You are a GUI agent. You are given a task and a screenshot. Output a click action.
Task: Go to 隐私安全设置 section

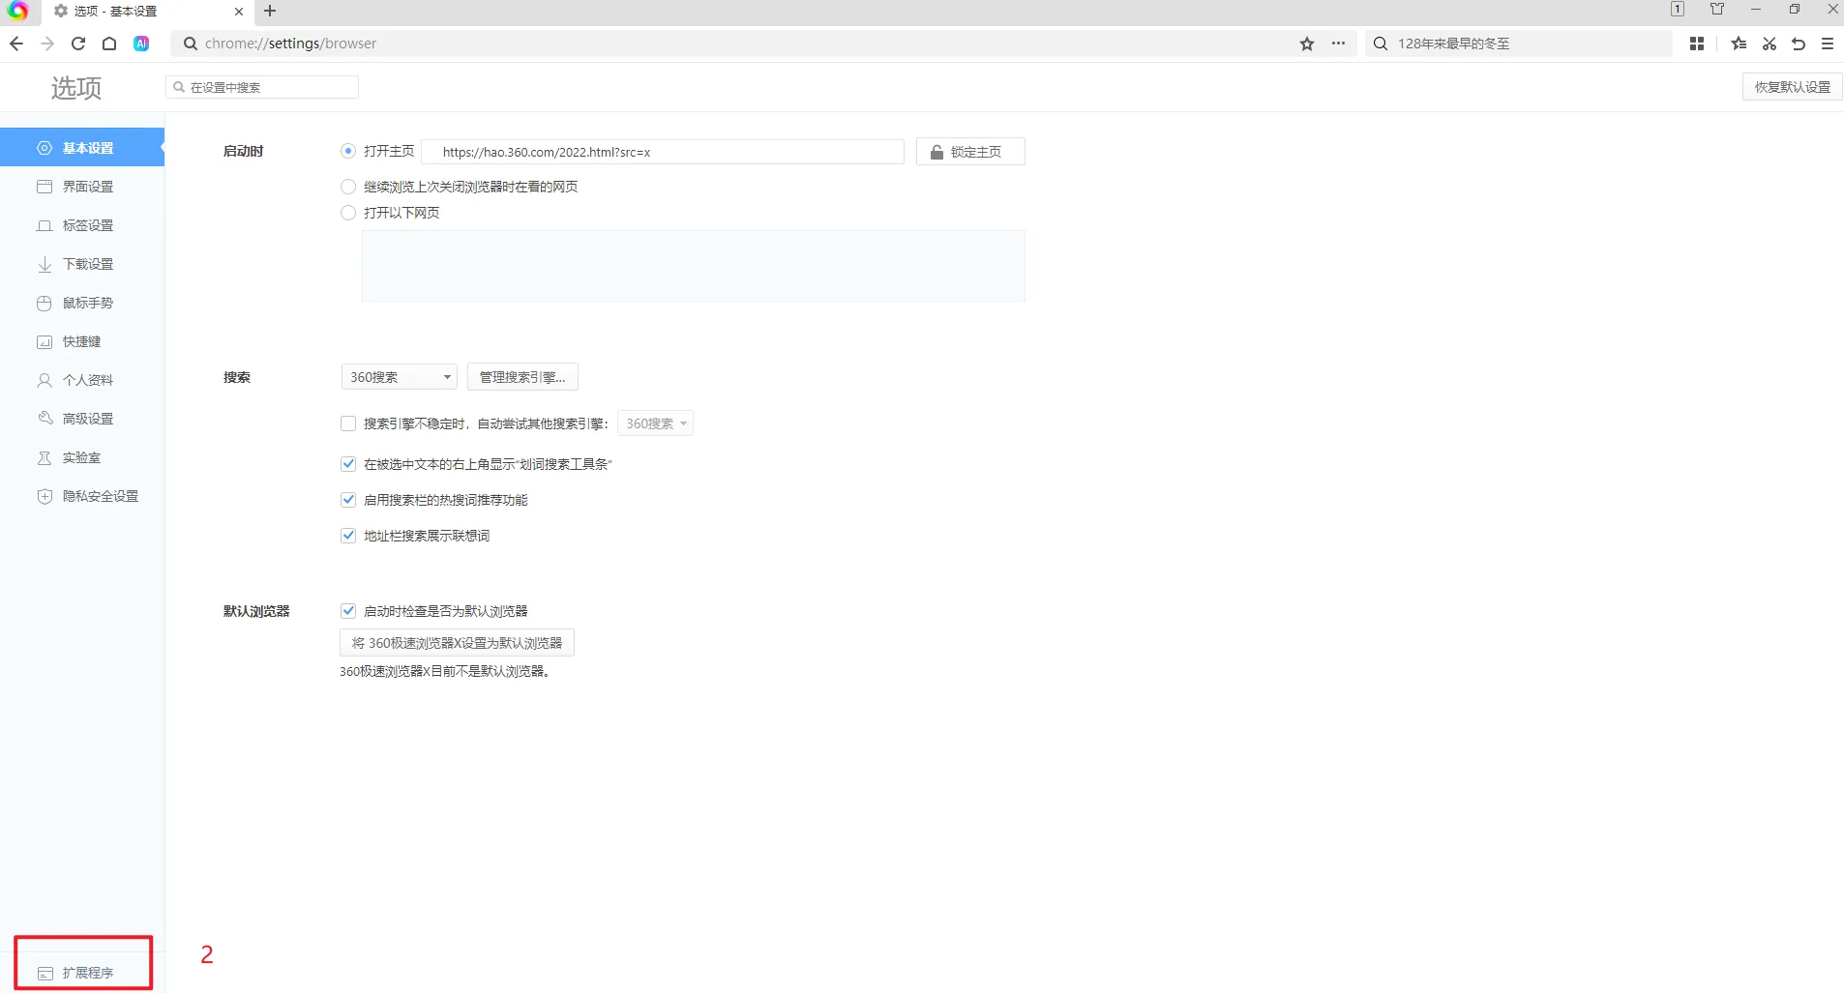click(x=82, y=496)
